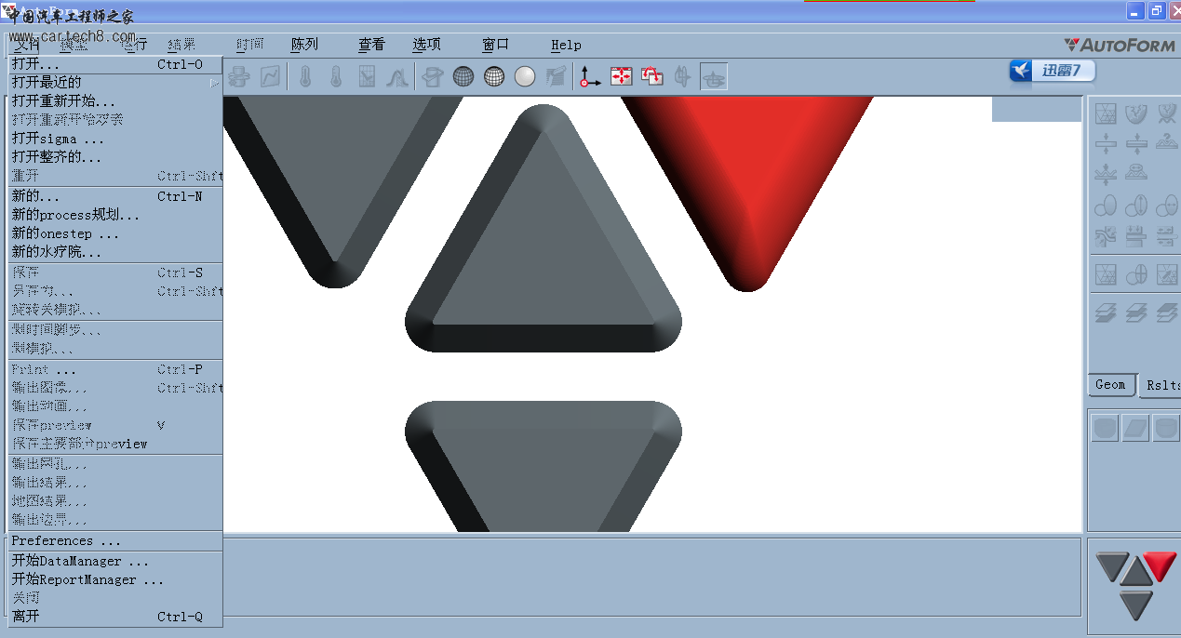Image resolution: width=1181 pixels, height=638 pixels.
Task: Select 打开sigma ... menu entry
Action: [x=115, y=139]
